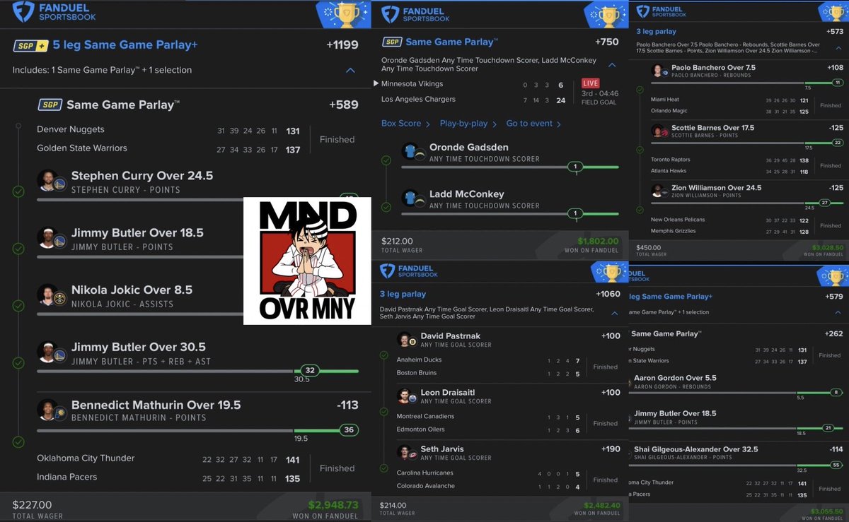The height and width of the screenshot is (522, 849).
Task: Click the green check next to Paolo Banchero Over 7.5
Action: coord(640,90)
